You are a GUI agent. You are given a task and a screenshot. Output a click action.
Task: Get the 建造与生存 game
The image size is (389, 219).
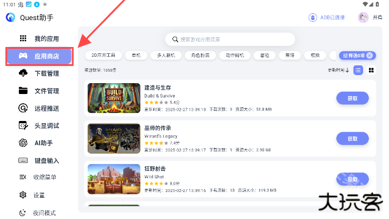(x=352, y=99)
